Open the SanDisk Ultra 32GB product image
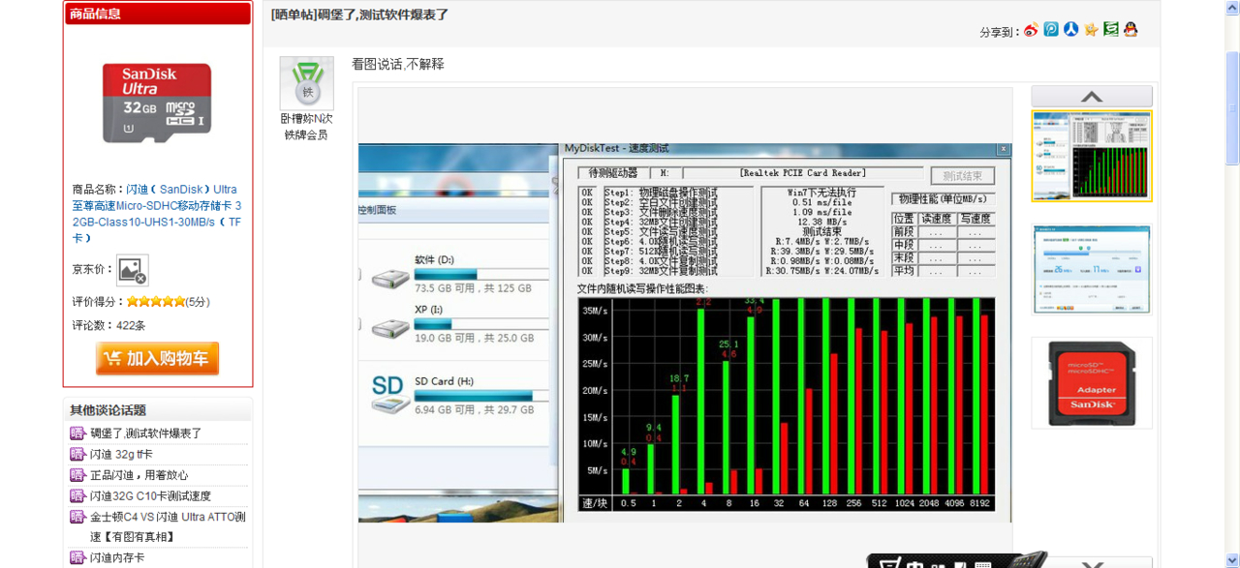1240x568 pixels. (x=157, y=103)
